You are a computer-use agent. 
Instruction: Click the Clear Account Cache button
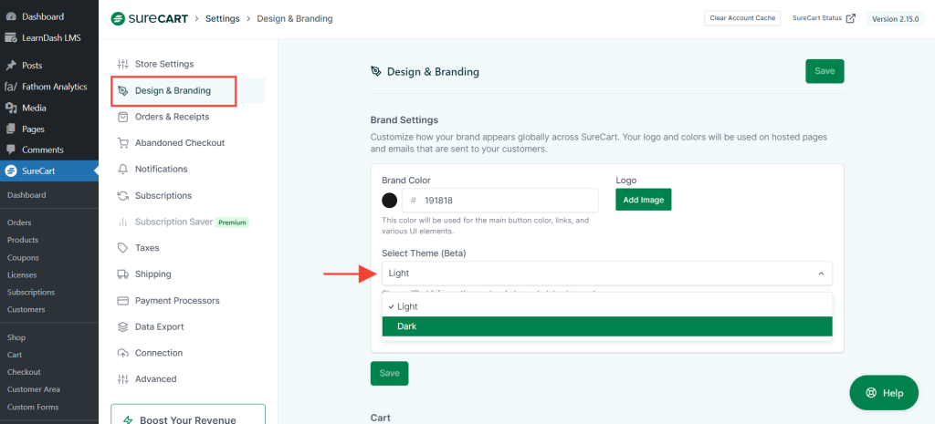[742, 18]
